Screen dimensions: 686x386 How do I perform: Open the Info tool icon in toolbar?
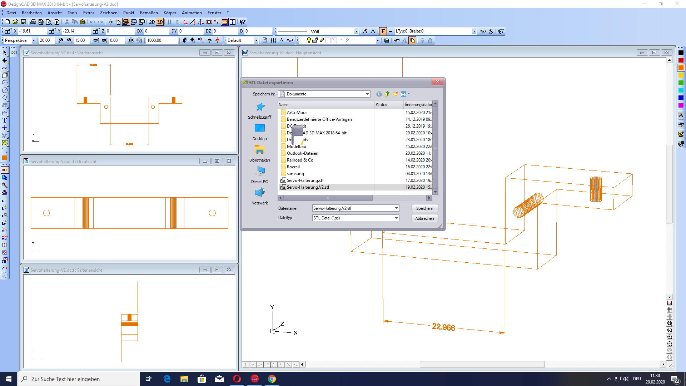[233, 22]
